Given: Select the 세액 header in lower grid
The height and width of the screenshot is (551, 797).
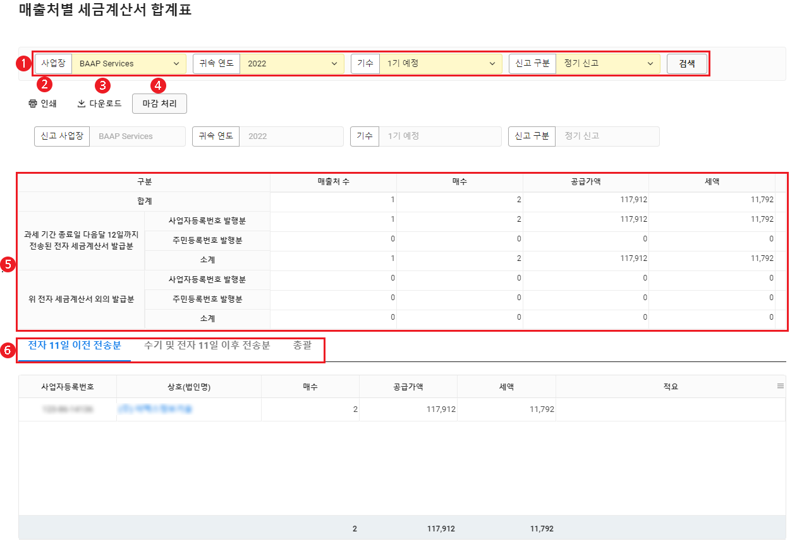Looking at the screenshot, I should [x=506, y=387].
